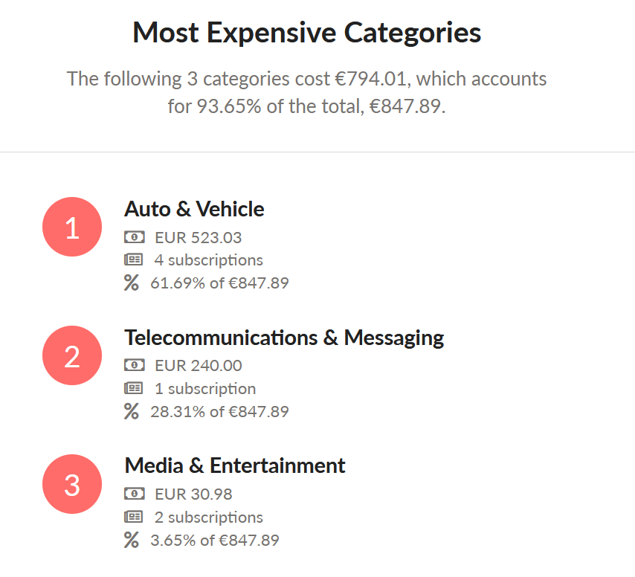Click the red number 1 rank badge
635x577 pixels.
72,227
